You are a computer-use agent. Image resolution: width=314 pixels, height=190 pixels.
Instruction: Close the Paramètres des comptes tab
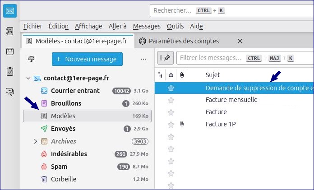click(240, 41)
